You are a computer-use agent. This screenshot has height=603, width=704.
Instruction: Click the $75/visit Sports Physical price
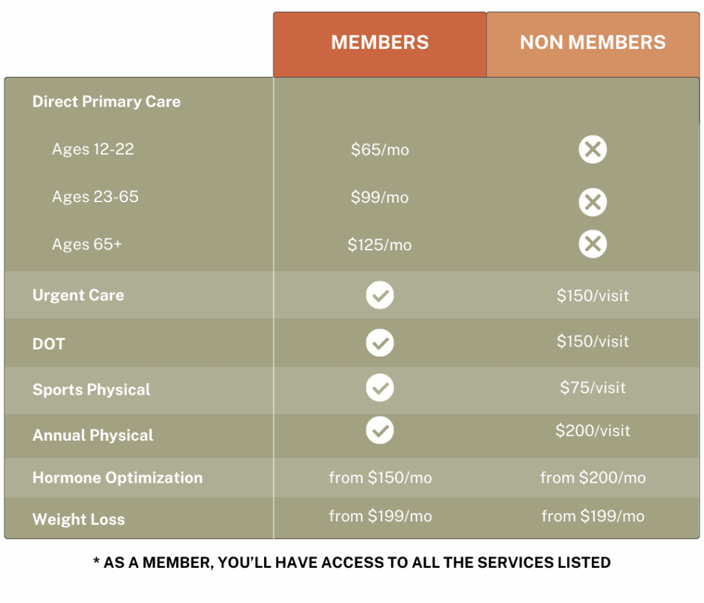coord(593,388)
